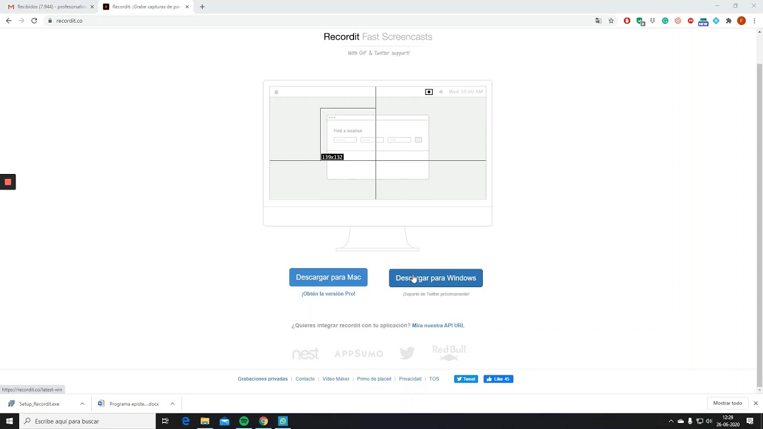The height and width of the screenshot is (429, 763).
Task: Click Descargar para Mac button
Action: pyautogui.click(x=328, y=277)
